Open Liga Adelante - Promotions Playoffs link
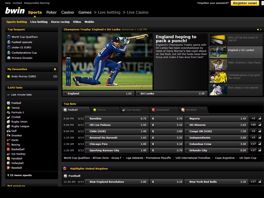Viewport: 264px width, 198px height. tap(148, 158)
